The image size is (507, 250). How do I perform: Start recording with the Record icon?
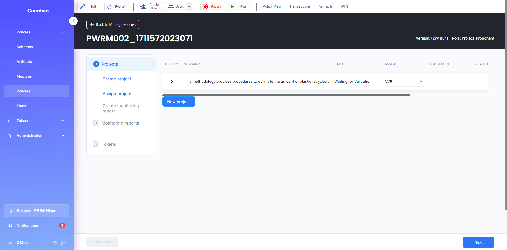tap(205, 7)
